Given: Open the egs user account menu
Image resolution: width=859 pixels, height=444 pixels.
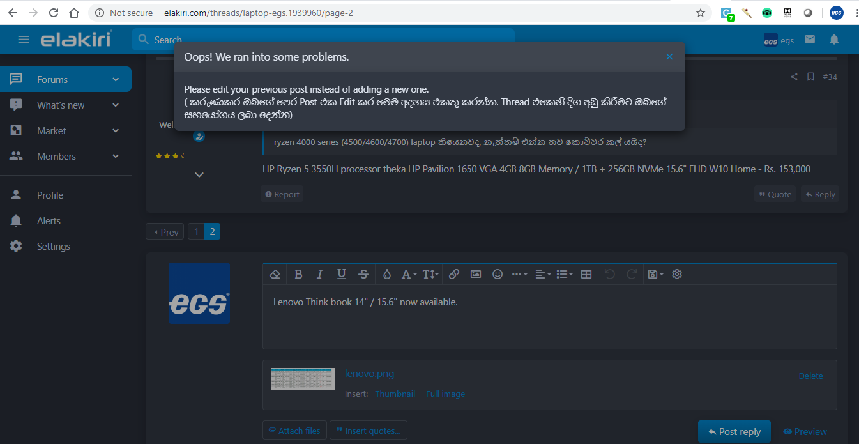Looking at the screenshot, I should click(779, 40).
